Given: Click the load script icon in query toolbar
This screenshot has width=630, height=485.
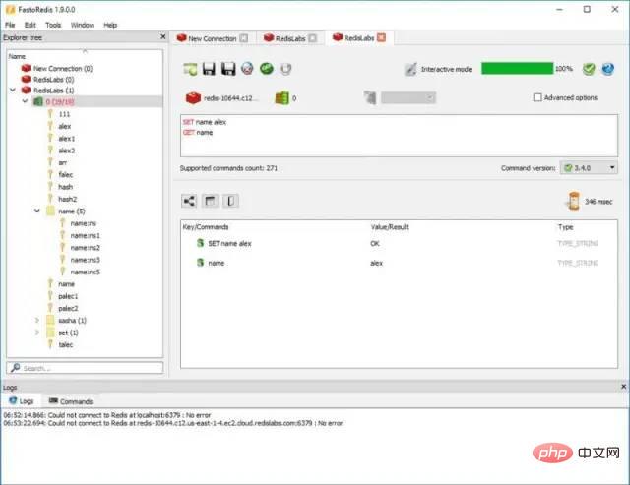Looking at the screenshot, I should [x=189, y=69].
